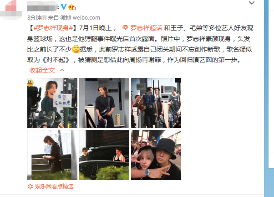Open the weibo.com source link
Viewport: 274px width, 197px height.
[86, 18]
